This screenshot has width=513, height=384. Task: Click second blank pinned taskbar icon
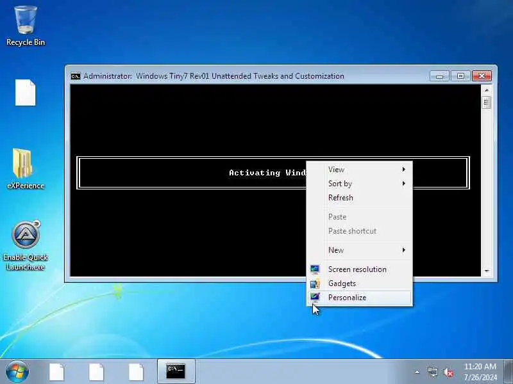coord(96,372)
